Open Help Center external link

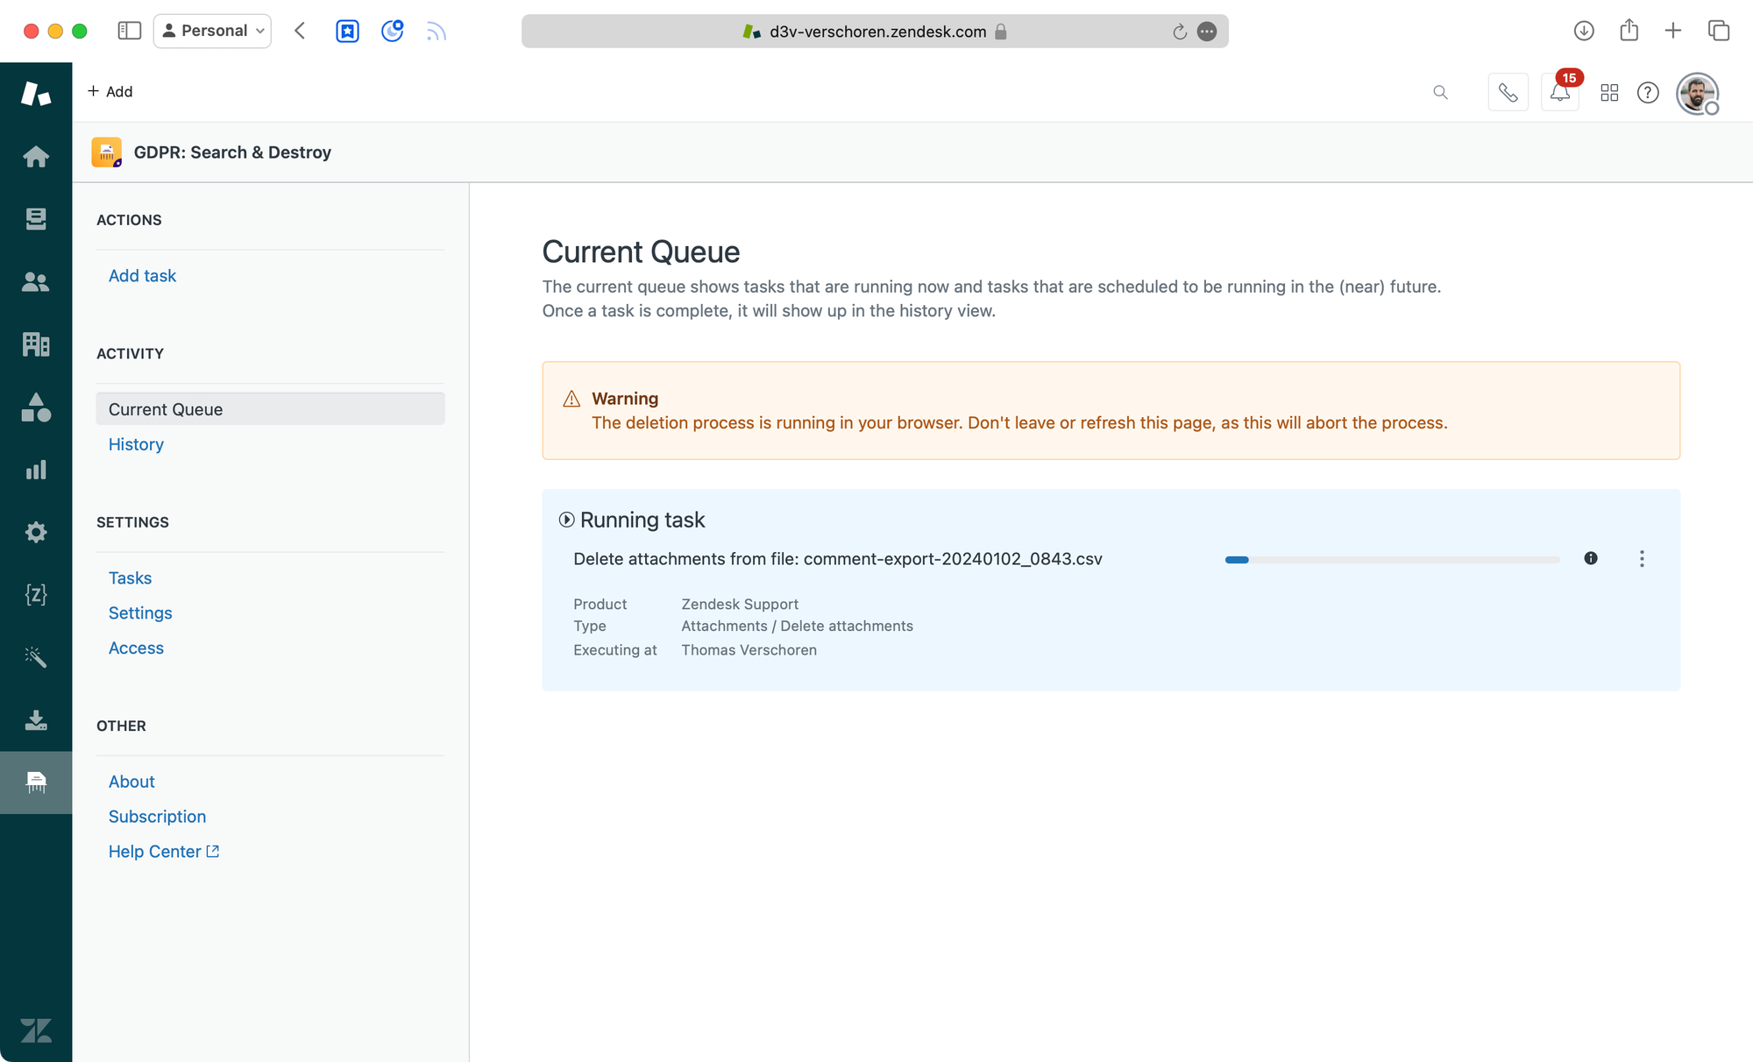click(x=164, y=852)
